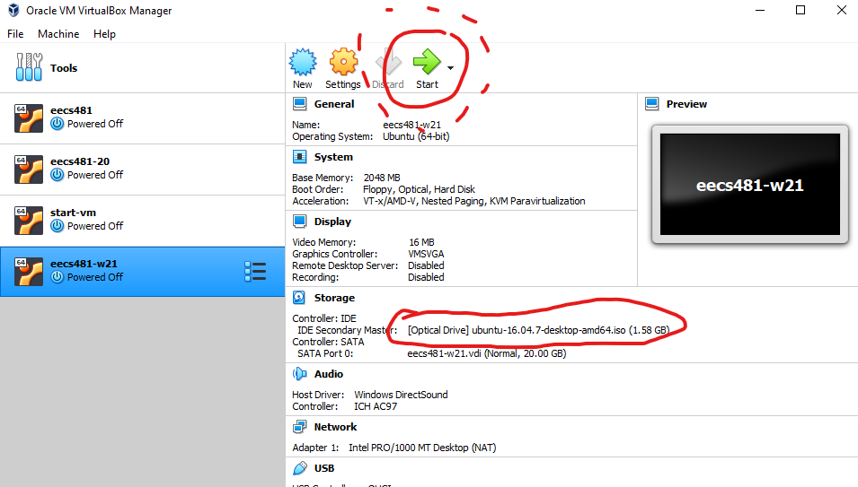The height and width of the screenshot is (487, 858).
Task: Open the General settings header link
Action: pos(334,104)
